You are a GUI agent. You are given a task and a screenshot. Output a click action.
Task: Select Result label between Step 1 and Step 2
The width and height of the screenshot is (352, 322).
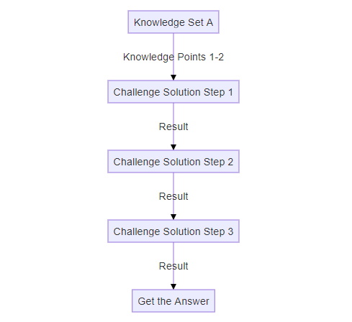(173, 126)
